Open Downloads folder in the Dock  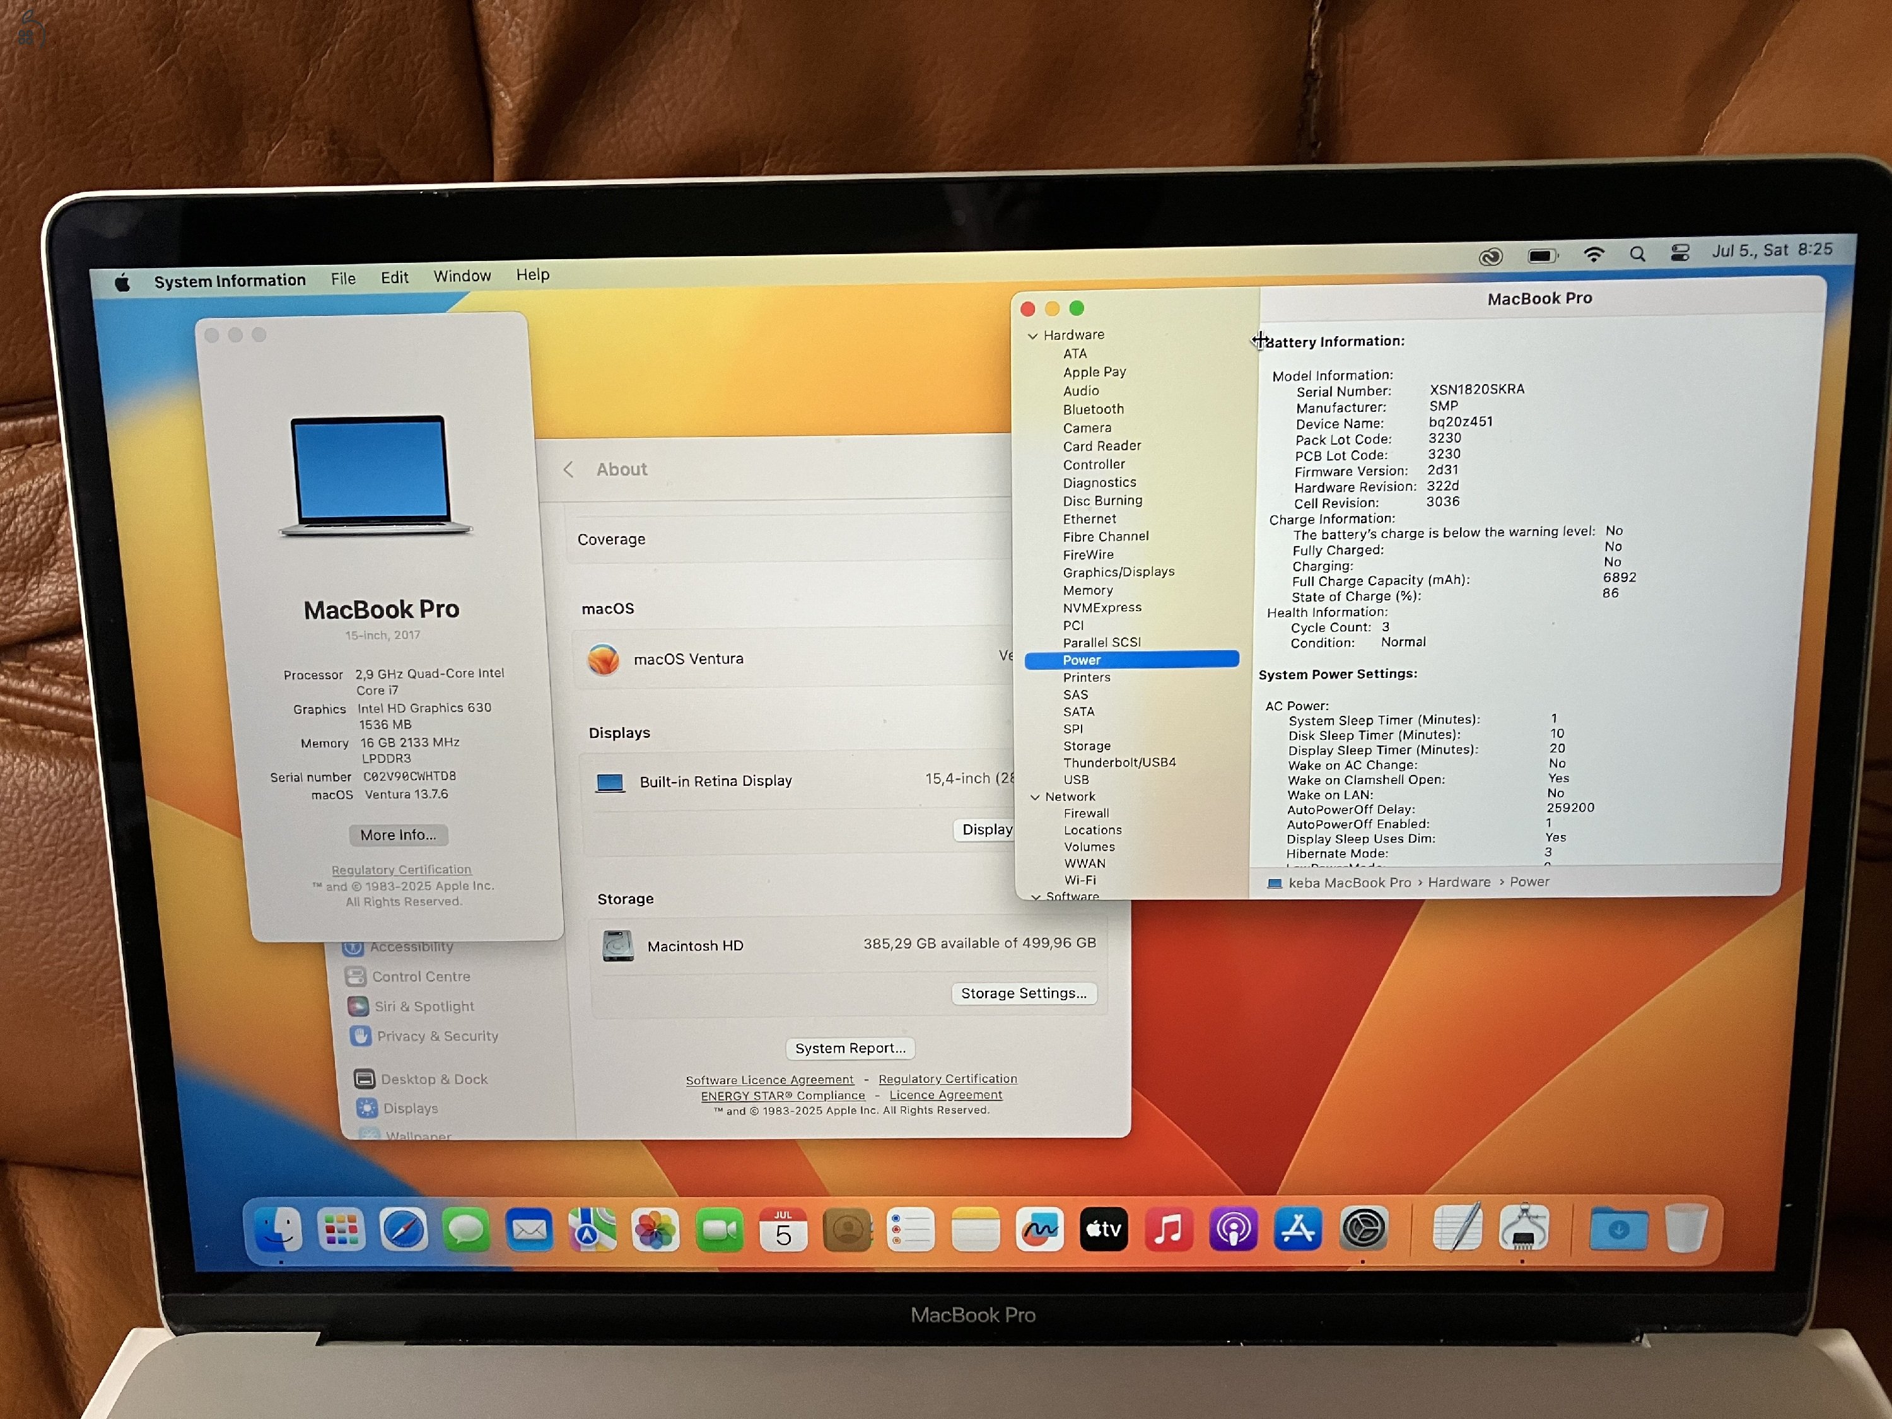coord(1619,1229)
